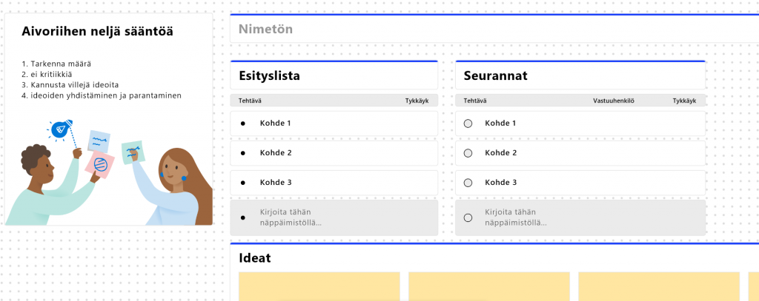Viewport: 759px width, 301px height.
Task: Select Kohde 2 in Esityslista
Action: click(274, 153)
